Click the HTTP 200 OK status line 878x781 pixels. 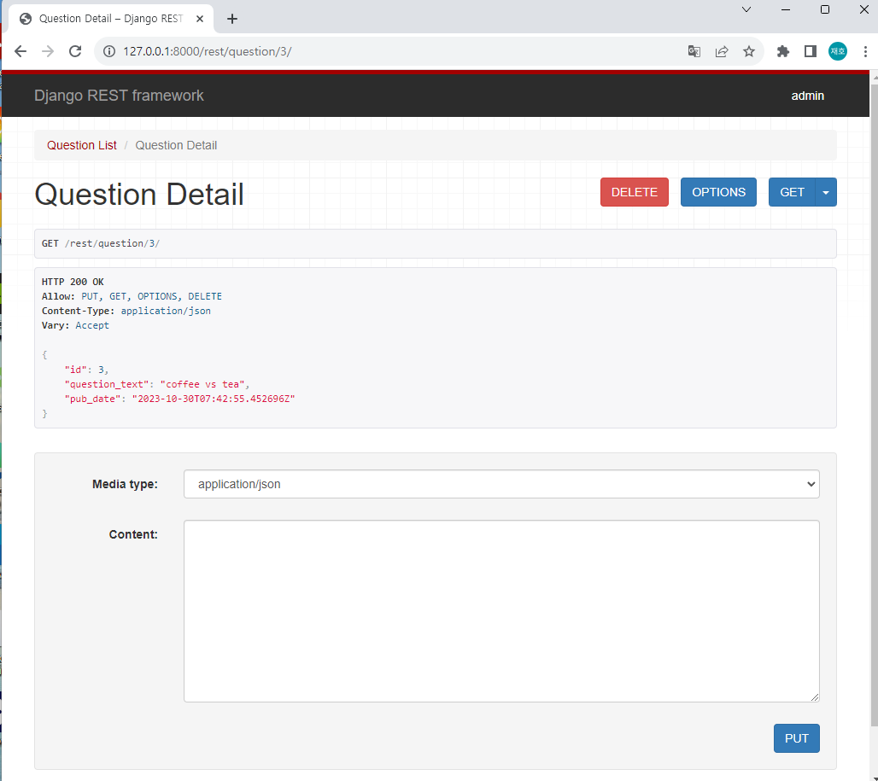point(73,282)
